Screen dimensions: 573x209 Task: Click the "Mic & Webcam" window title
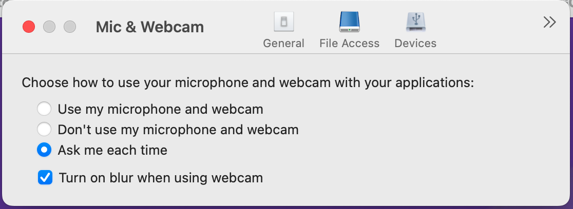[x=149, y=27]
